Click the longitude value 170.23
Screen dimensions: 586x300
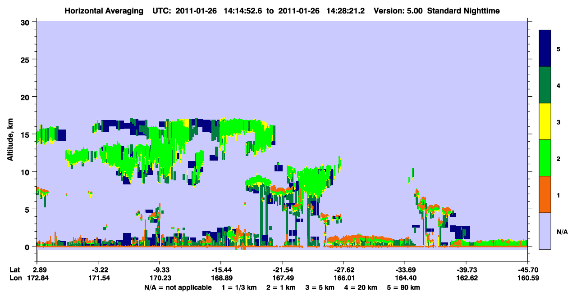click(x=160, y=278)
